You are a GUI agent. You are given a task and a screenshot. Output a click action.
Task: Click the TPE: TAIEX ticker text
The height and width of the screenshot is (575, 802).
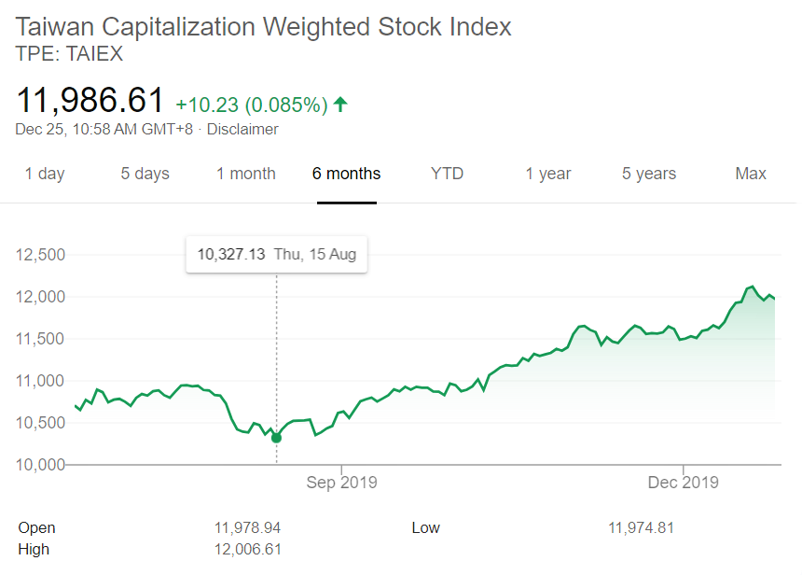pos(69,54)
